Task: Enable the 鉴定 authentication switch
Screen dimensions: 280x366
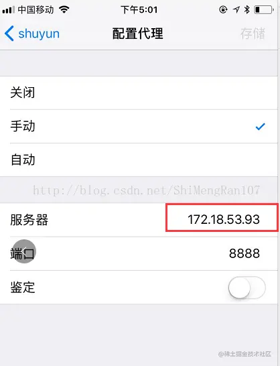Action: pos(247,288)
